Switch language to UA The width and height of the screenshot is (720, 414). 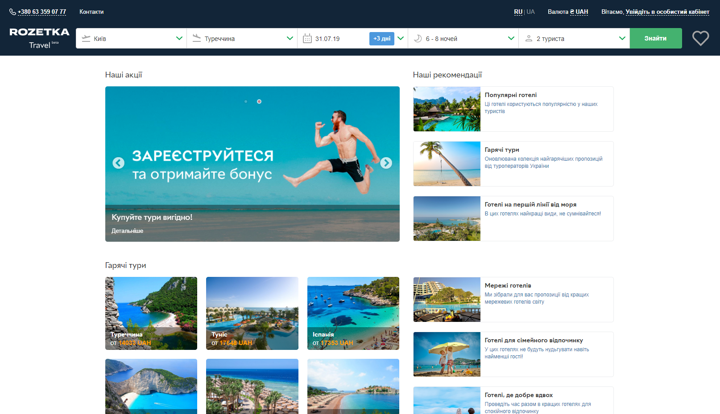click(x=530, y=12)
